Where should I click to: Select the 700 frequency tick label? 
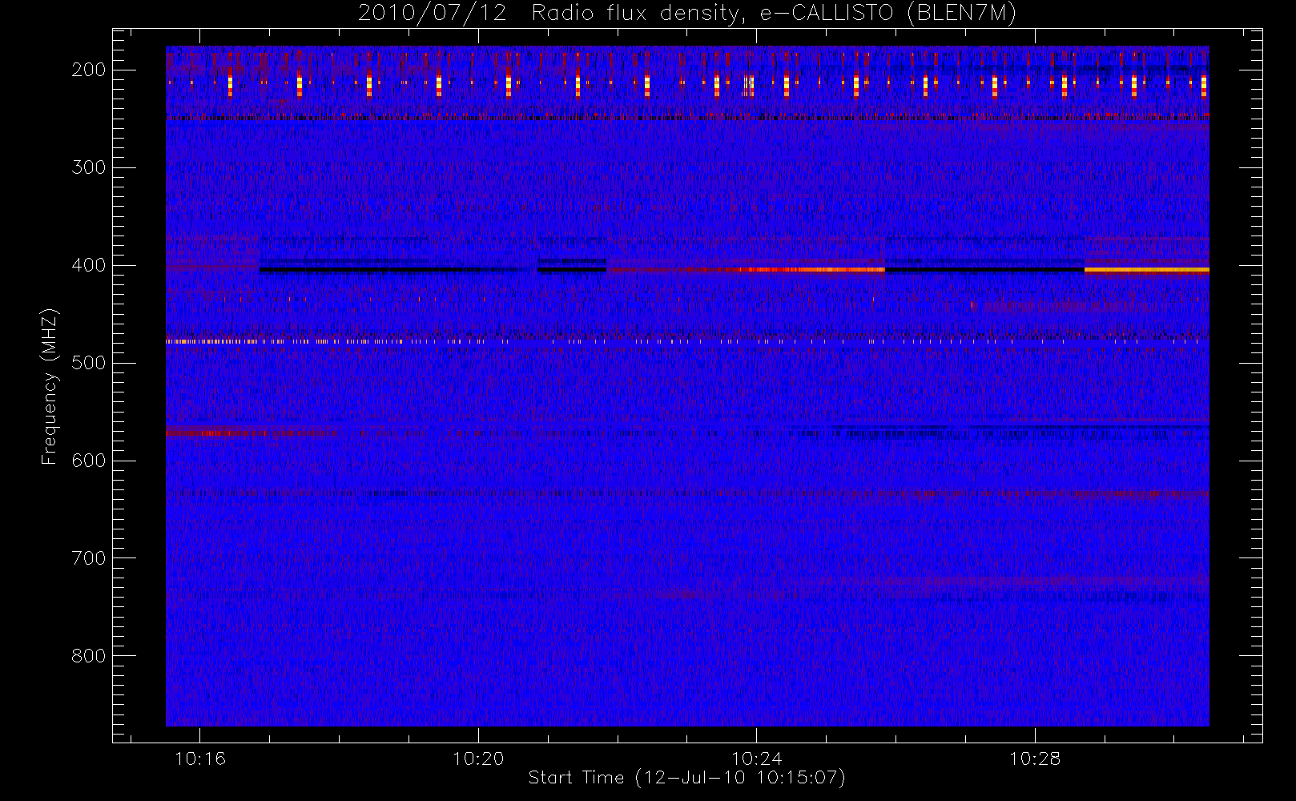click(89, 558)
